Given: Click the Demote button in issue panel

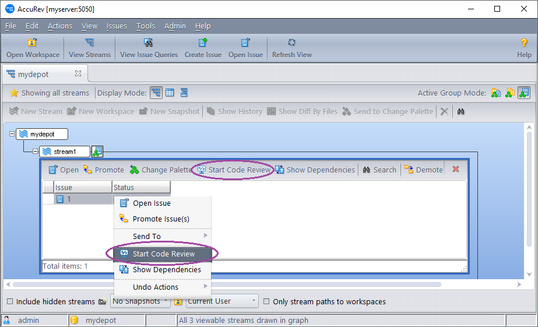Looking at the screenshot, I should tap(424, 170).
